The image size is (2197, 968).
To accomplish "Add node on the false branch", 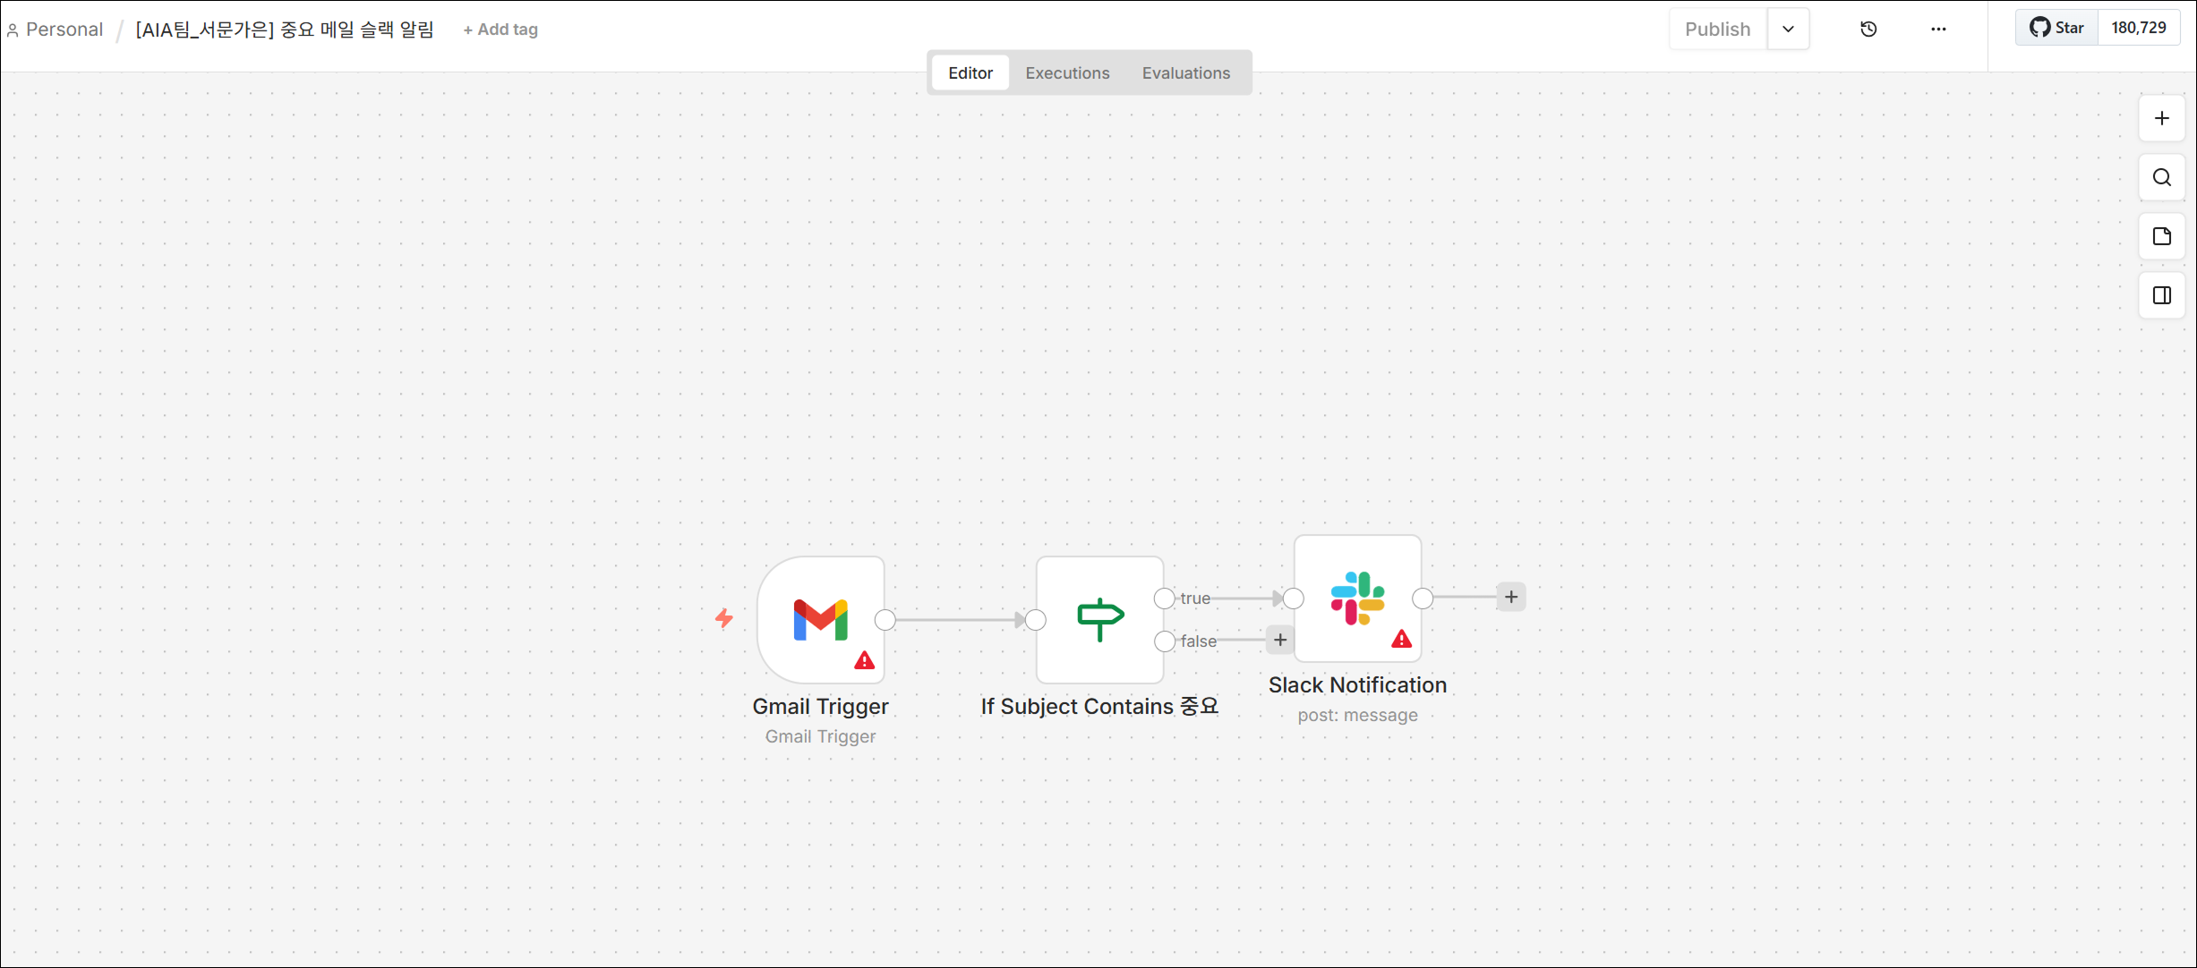I will coord(1280,640).
